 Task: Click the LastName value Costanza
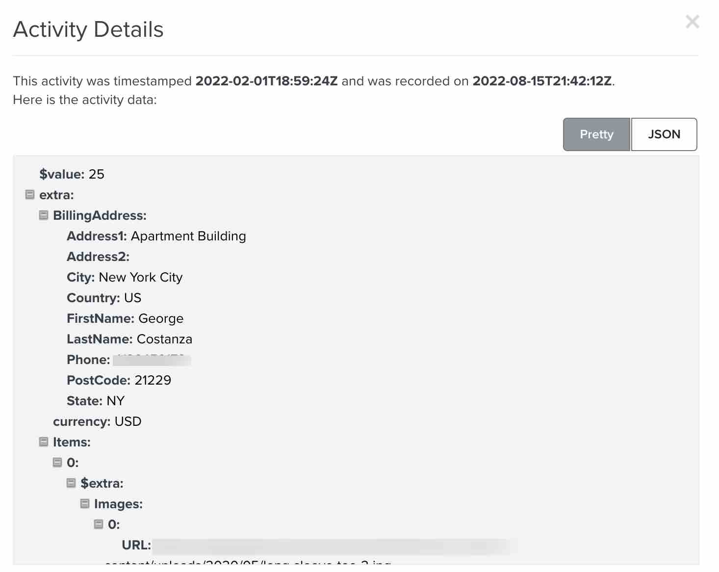point(165,338)
